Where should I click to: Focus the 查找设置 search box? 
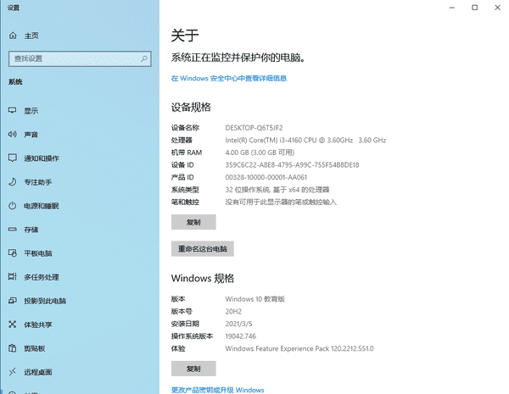(80, 58)
